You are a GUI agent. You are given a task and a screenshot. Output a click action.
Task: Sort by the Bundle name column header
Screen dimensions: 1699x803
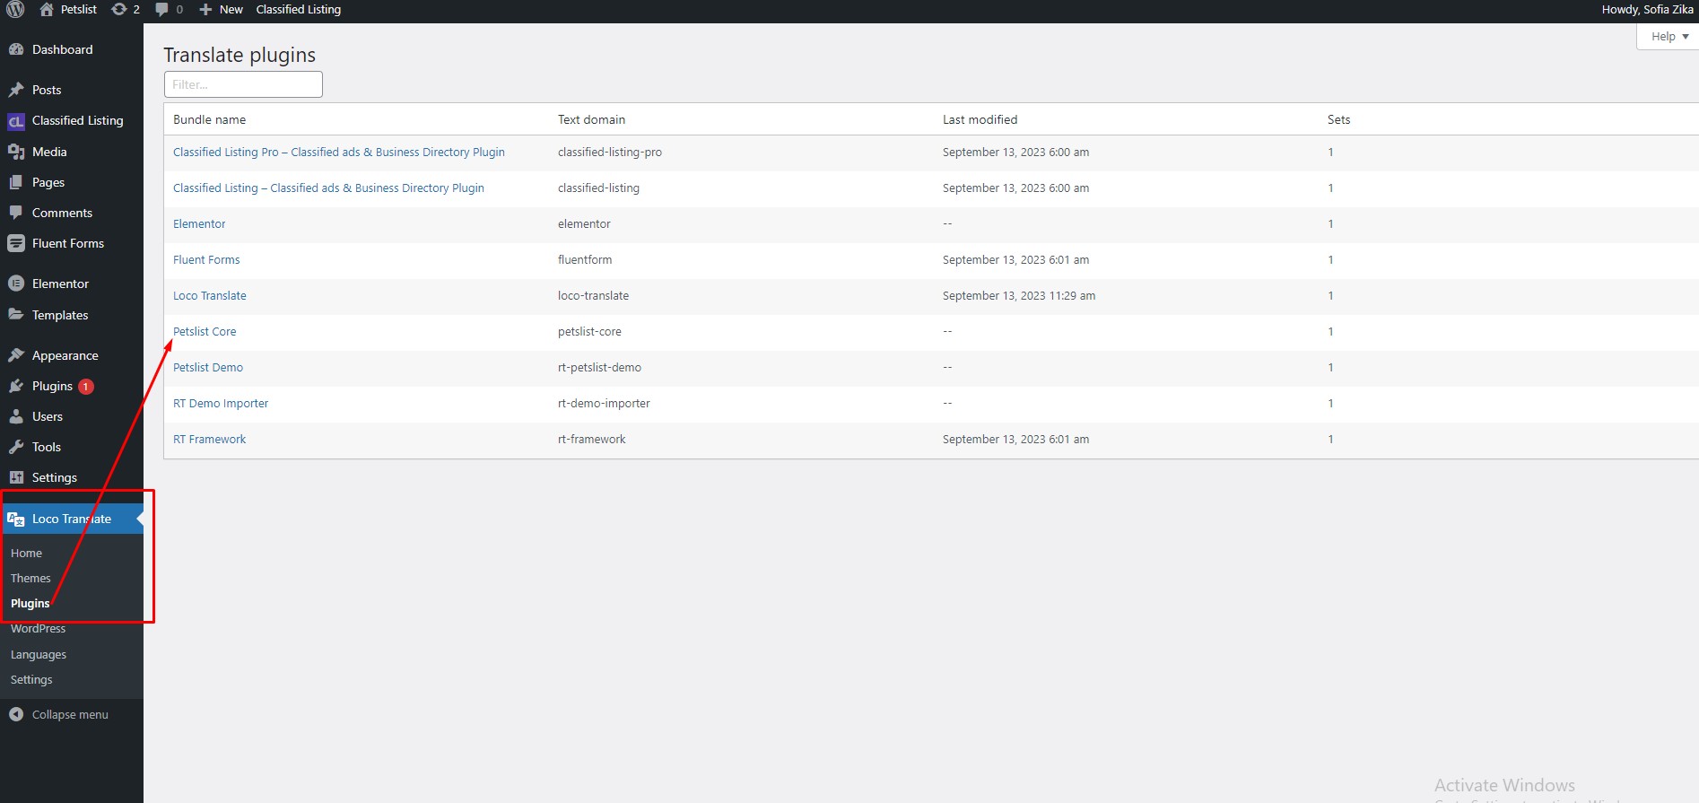209,119
